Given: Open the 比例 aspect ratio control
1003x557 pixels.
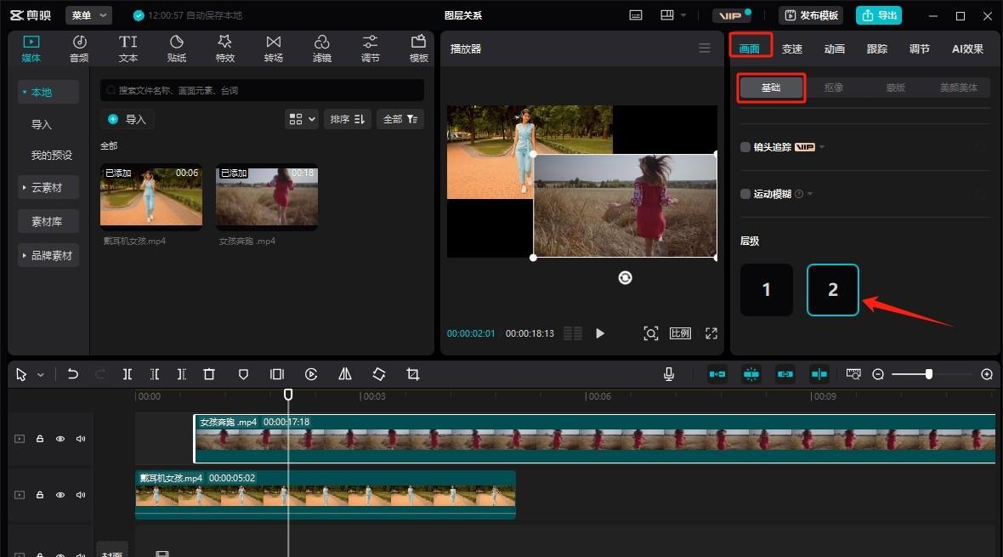Looking at the screenshot, I should [x=680, y=333].
